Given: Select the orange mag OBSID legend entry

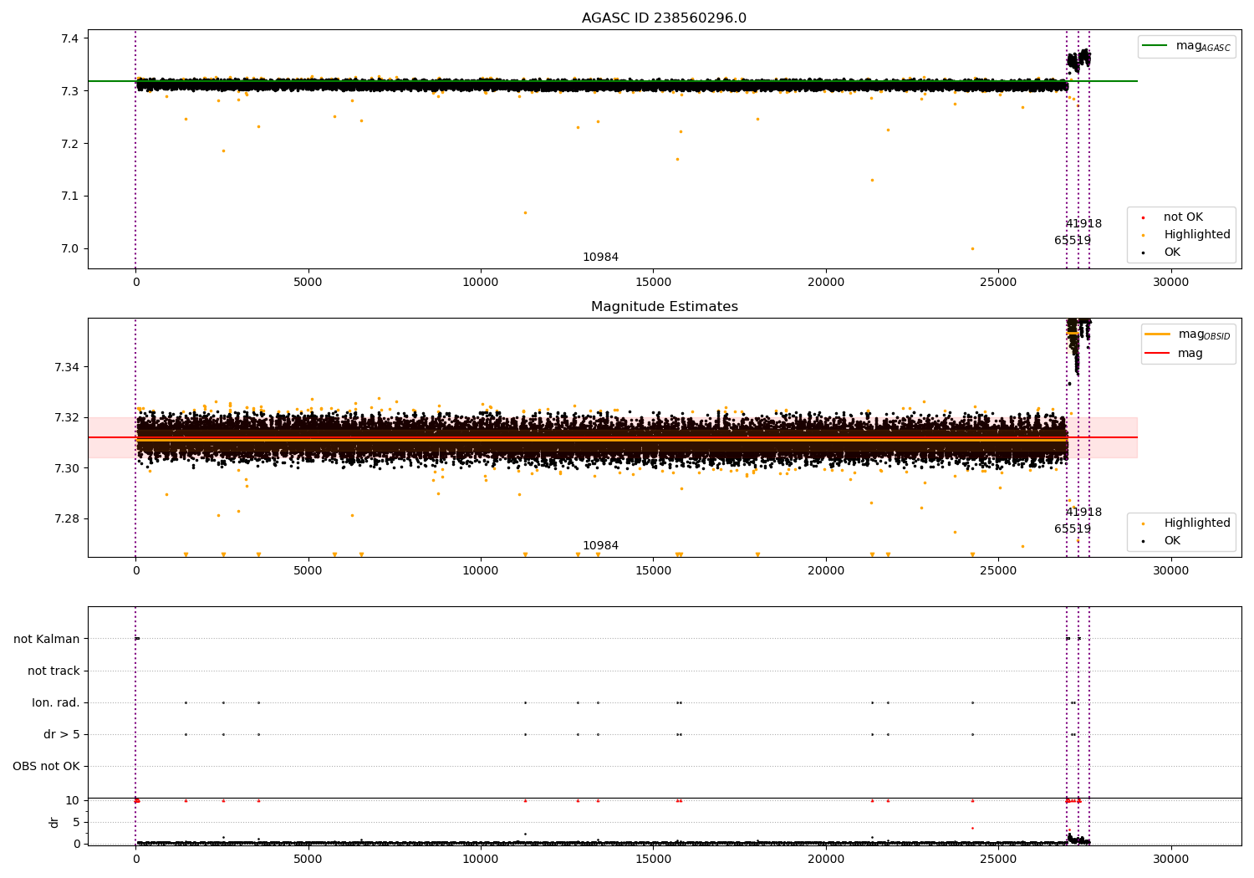Looking at the screenshot, I should (x=1158, y=334).
